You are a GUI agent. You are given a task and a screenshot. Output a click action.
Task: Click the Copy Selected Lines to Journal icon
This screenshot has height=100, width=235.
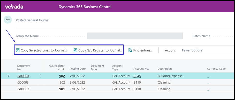(x=18, y=50)
